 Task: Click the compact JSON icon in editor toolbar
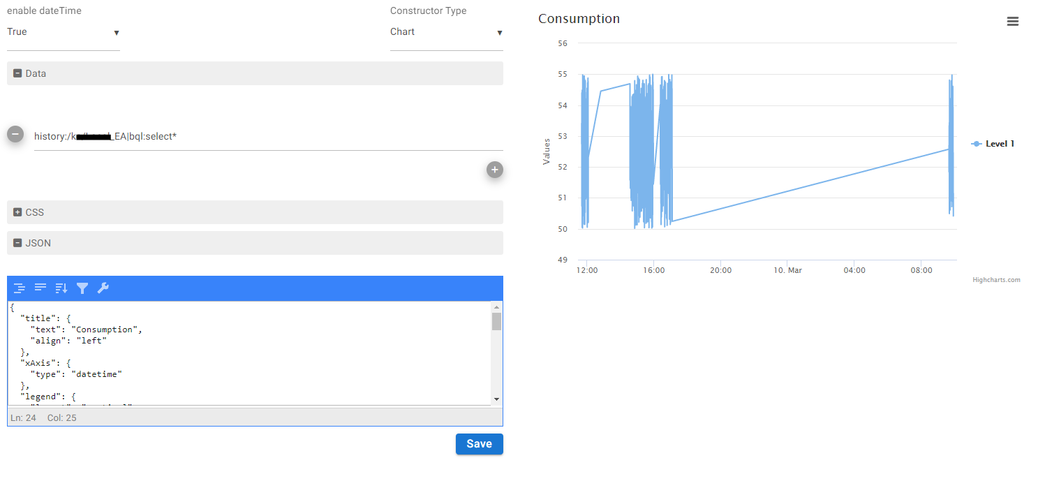click(x=40, y=288)
